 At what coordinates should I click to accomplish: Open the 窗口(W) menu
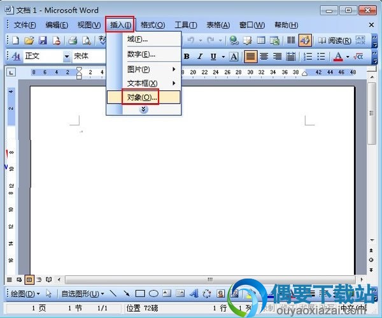tap(252, 25)
